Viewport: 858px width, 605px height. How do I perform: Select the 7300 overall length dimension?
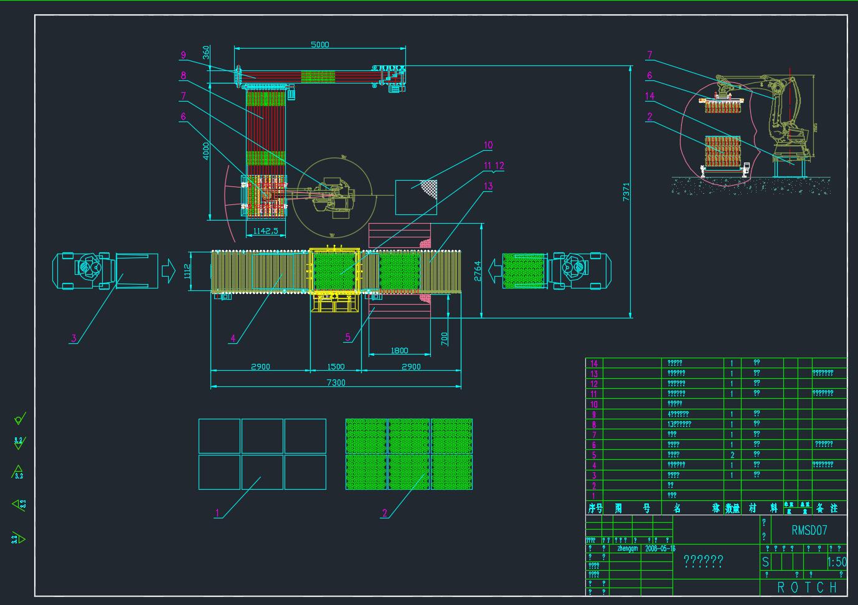pyautogui.click(x=336, y=383)
